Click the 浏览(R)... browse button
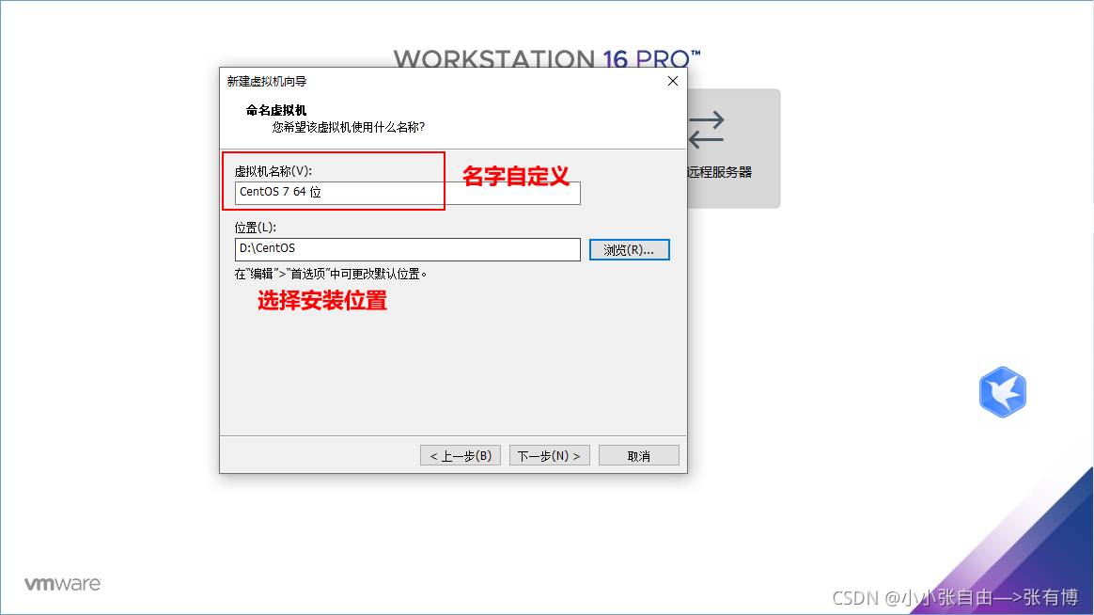The height and width of the screenshot is (615, 1094). 629,250
